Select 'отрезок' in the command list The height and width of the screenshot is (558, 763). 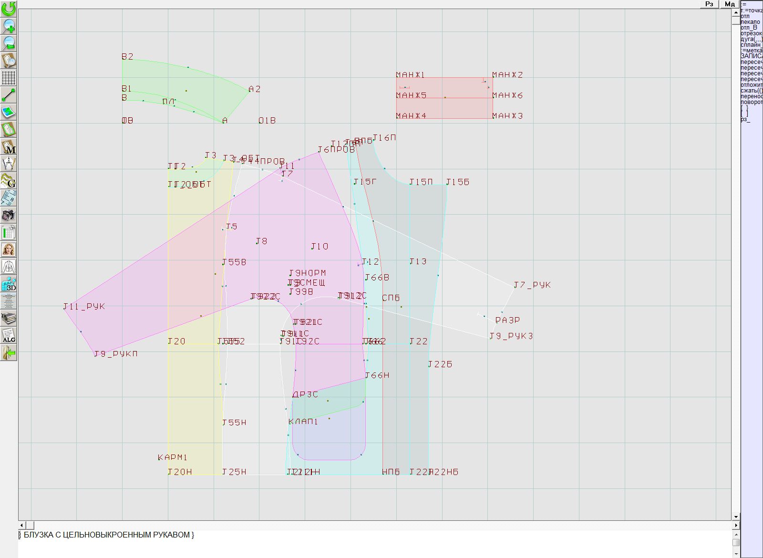point(751,33)
